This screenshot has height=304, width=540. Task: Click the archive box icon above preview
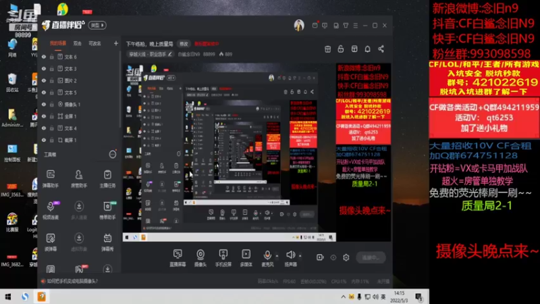coord(327,49)
